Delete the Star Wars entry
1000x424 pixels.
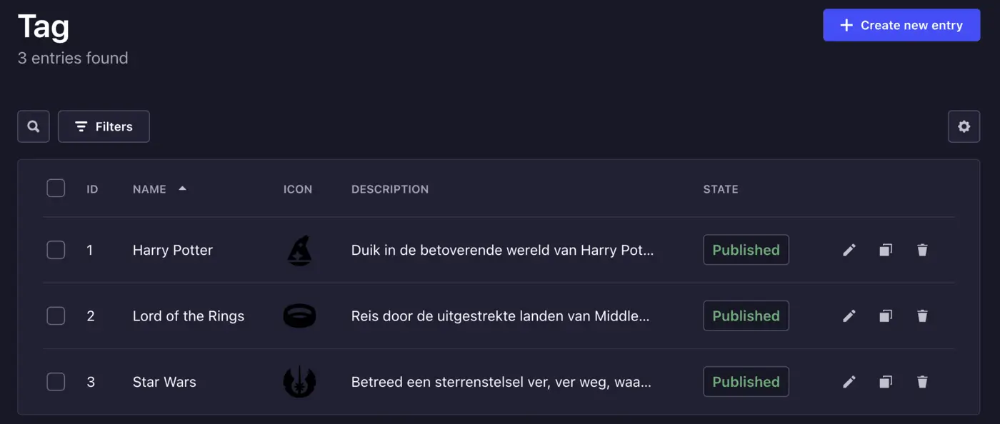(922, 382)
